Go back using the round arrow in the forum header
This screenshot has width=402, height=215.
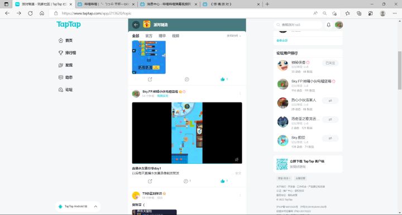coord(136,25)
